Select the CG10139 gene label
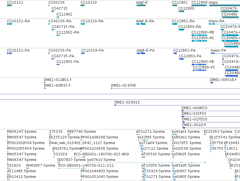Viewport: 240px width, 181px height. coord(89,3)
